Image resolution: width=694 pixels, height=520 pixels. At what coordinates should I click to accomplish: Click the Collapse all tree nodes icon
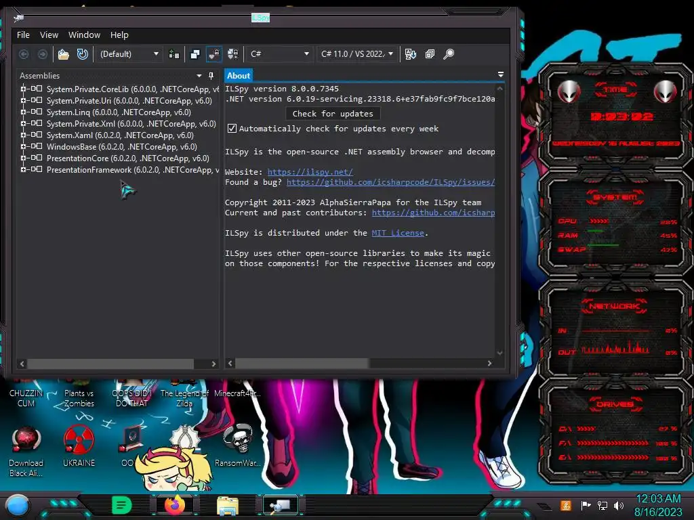430,54
